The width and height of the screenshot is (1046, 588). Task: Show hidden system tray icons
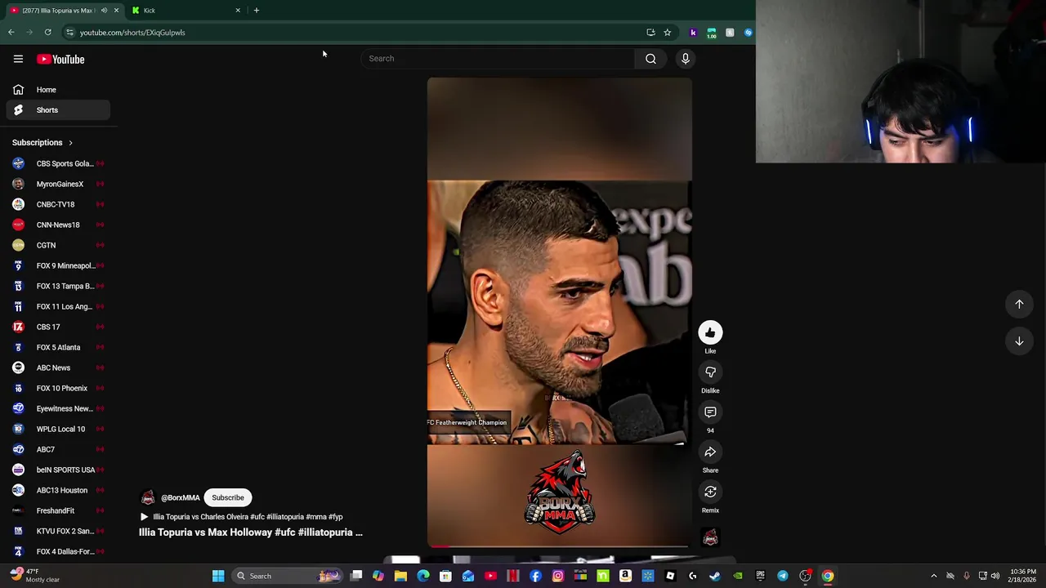pos(934,576)
